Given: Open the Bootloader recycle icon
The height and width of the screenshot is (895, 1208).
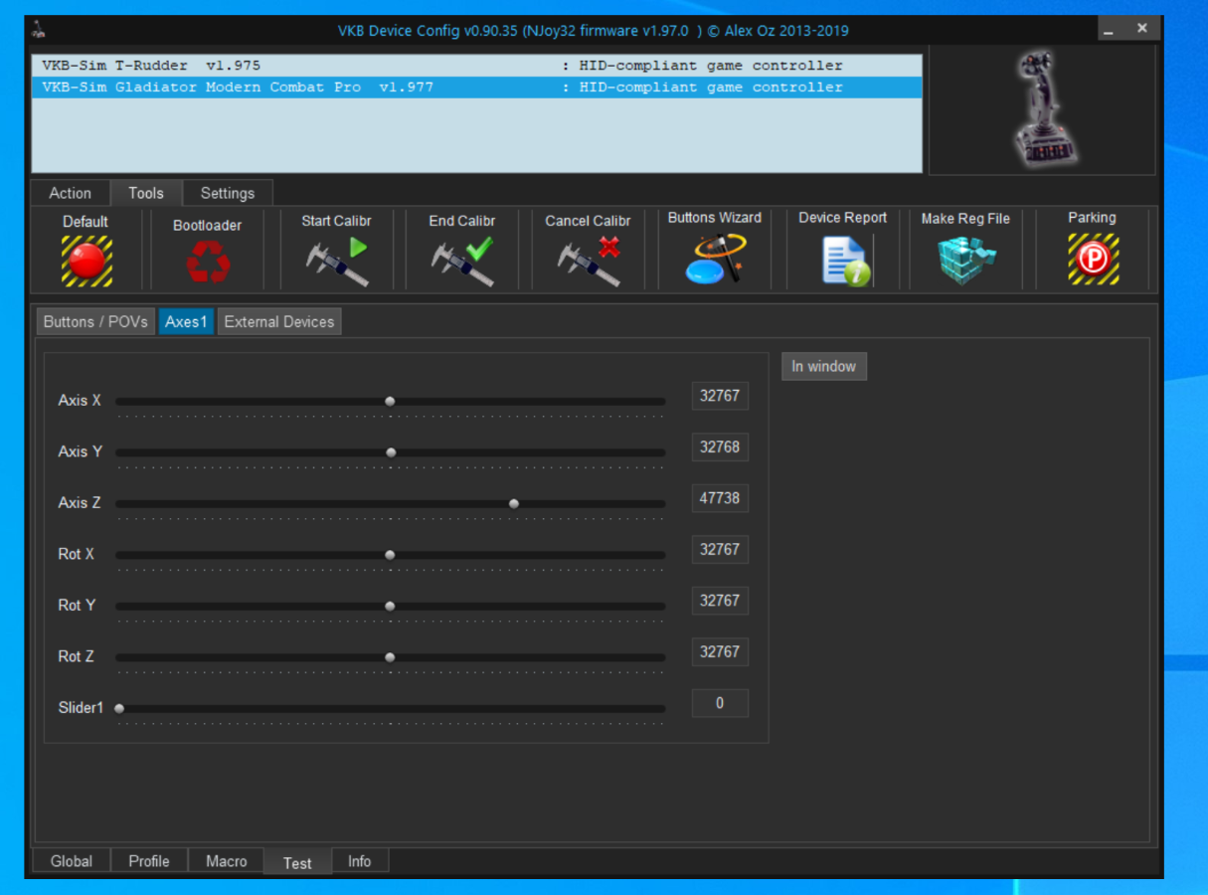Looking at the screenshot, I should (x=207, y=263).
